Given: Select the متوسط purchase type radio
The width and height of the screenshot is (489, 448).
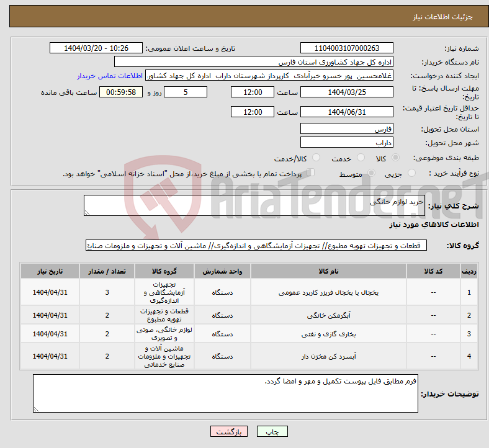Looking at the screenshot, I should (371, 172).
